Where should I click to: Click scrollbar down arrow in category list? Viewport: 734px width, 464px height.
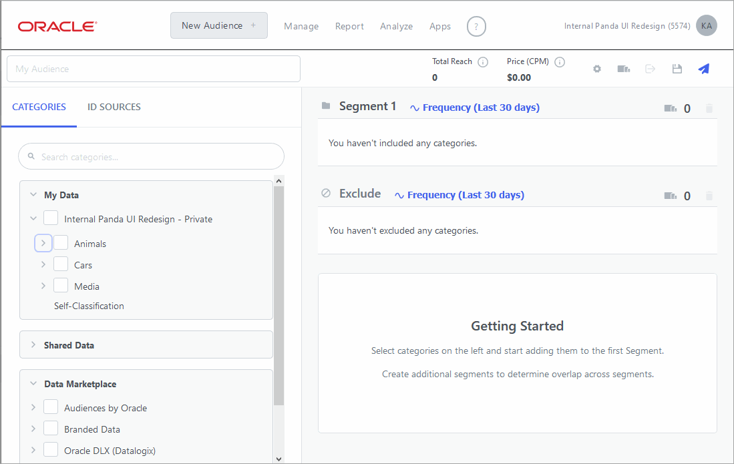pyautogui.click(x=279, y=459)
